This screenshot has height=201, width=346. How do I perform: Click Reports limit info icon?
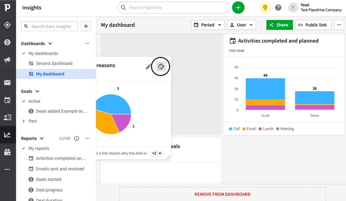(x=76, y=138)
